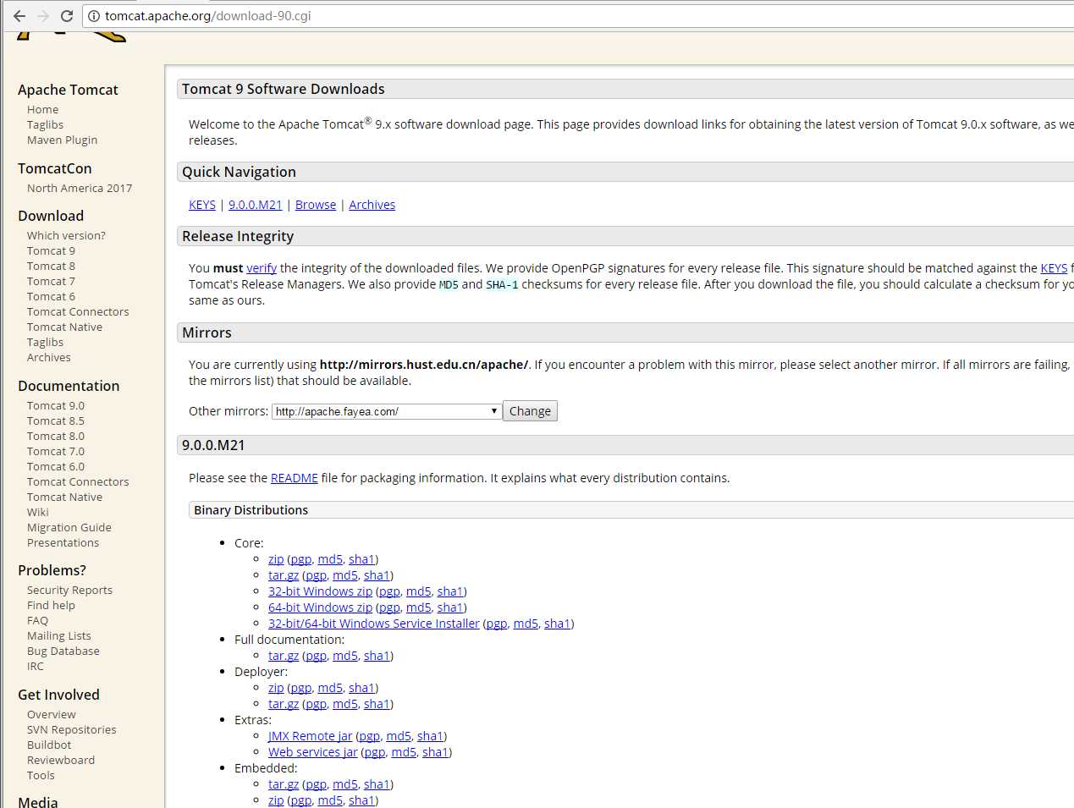Select Tomcat 7 in Download sidebar
The image size is (1074, 808).
pos(51,282)
